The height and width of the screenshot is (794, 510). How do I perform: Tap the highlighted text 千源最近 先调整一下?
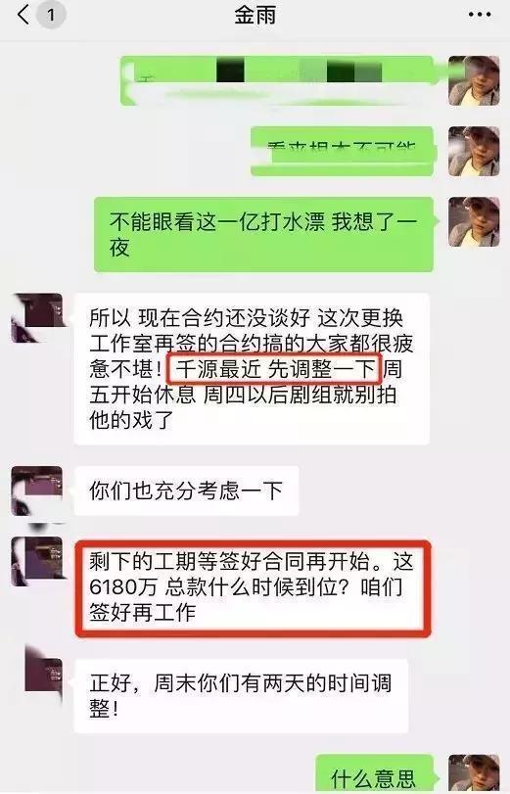(274, 369)
